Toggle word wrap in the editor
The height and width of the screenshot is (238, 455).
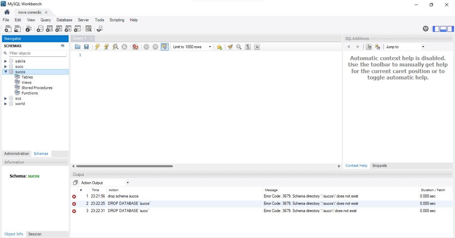tap(257, 47)
